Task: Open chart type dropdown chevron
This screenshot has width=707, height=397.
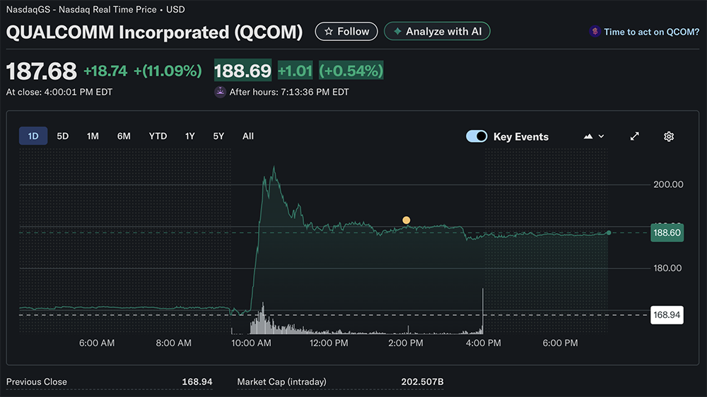Action: tap(602, 136)
